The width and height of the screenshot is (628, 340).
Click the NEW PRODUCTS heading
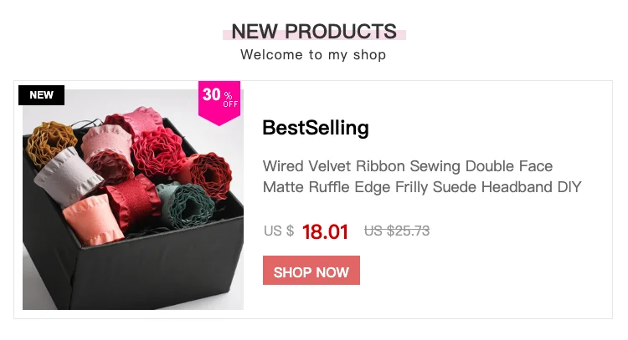tap(314, 31)
